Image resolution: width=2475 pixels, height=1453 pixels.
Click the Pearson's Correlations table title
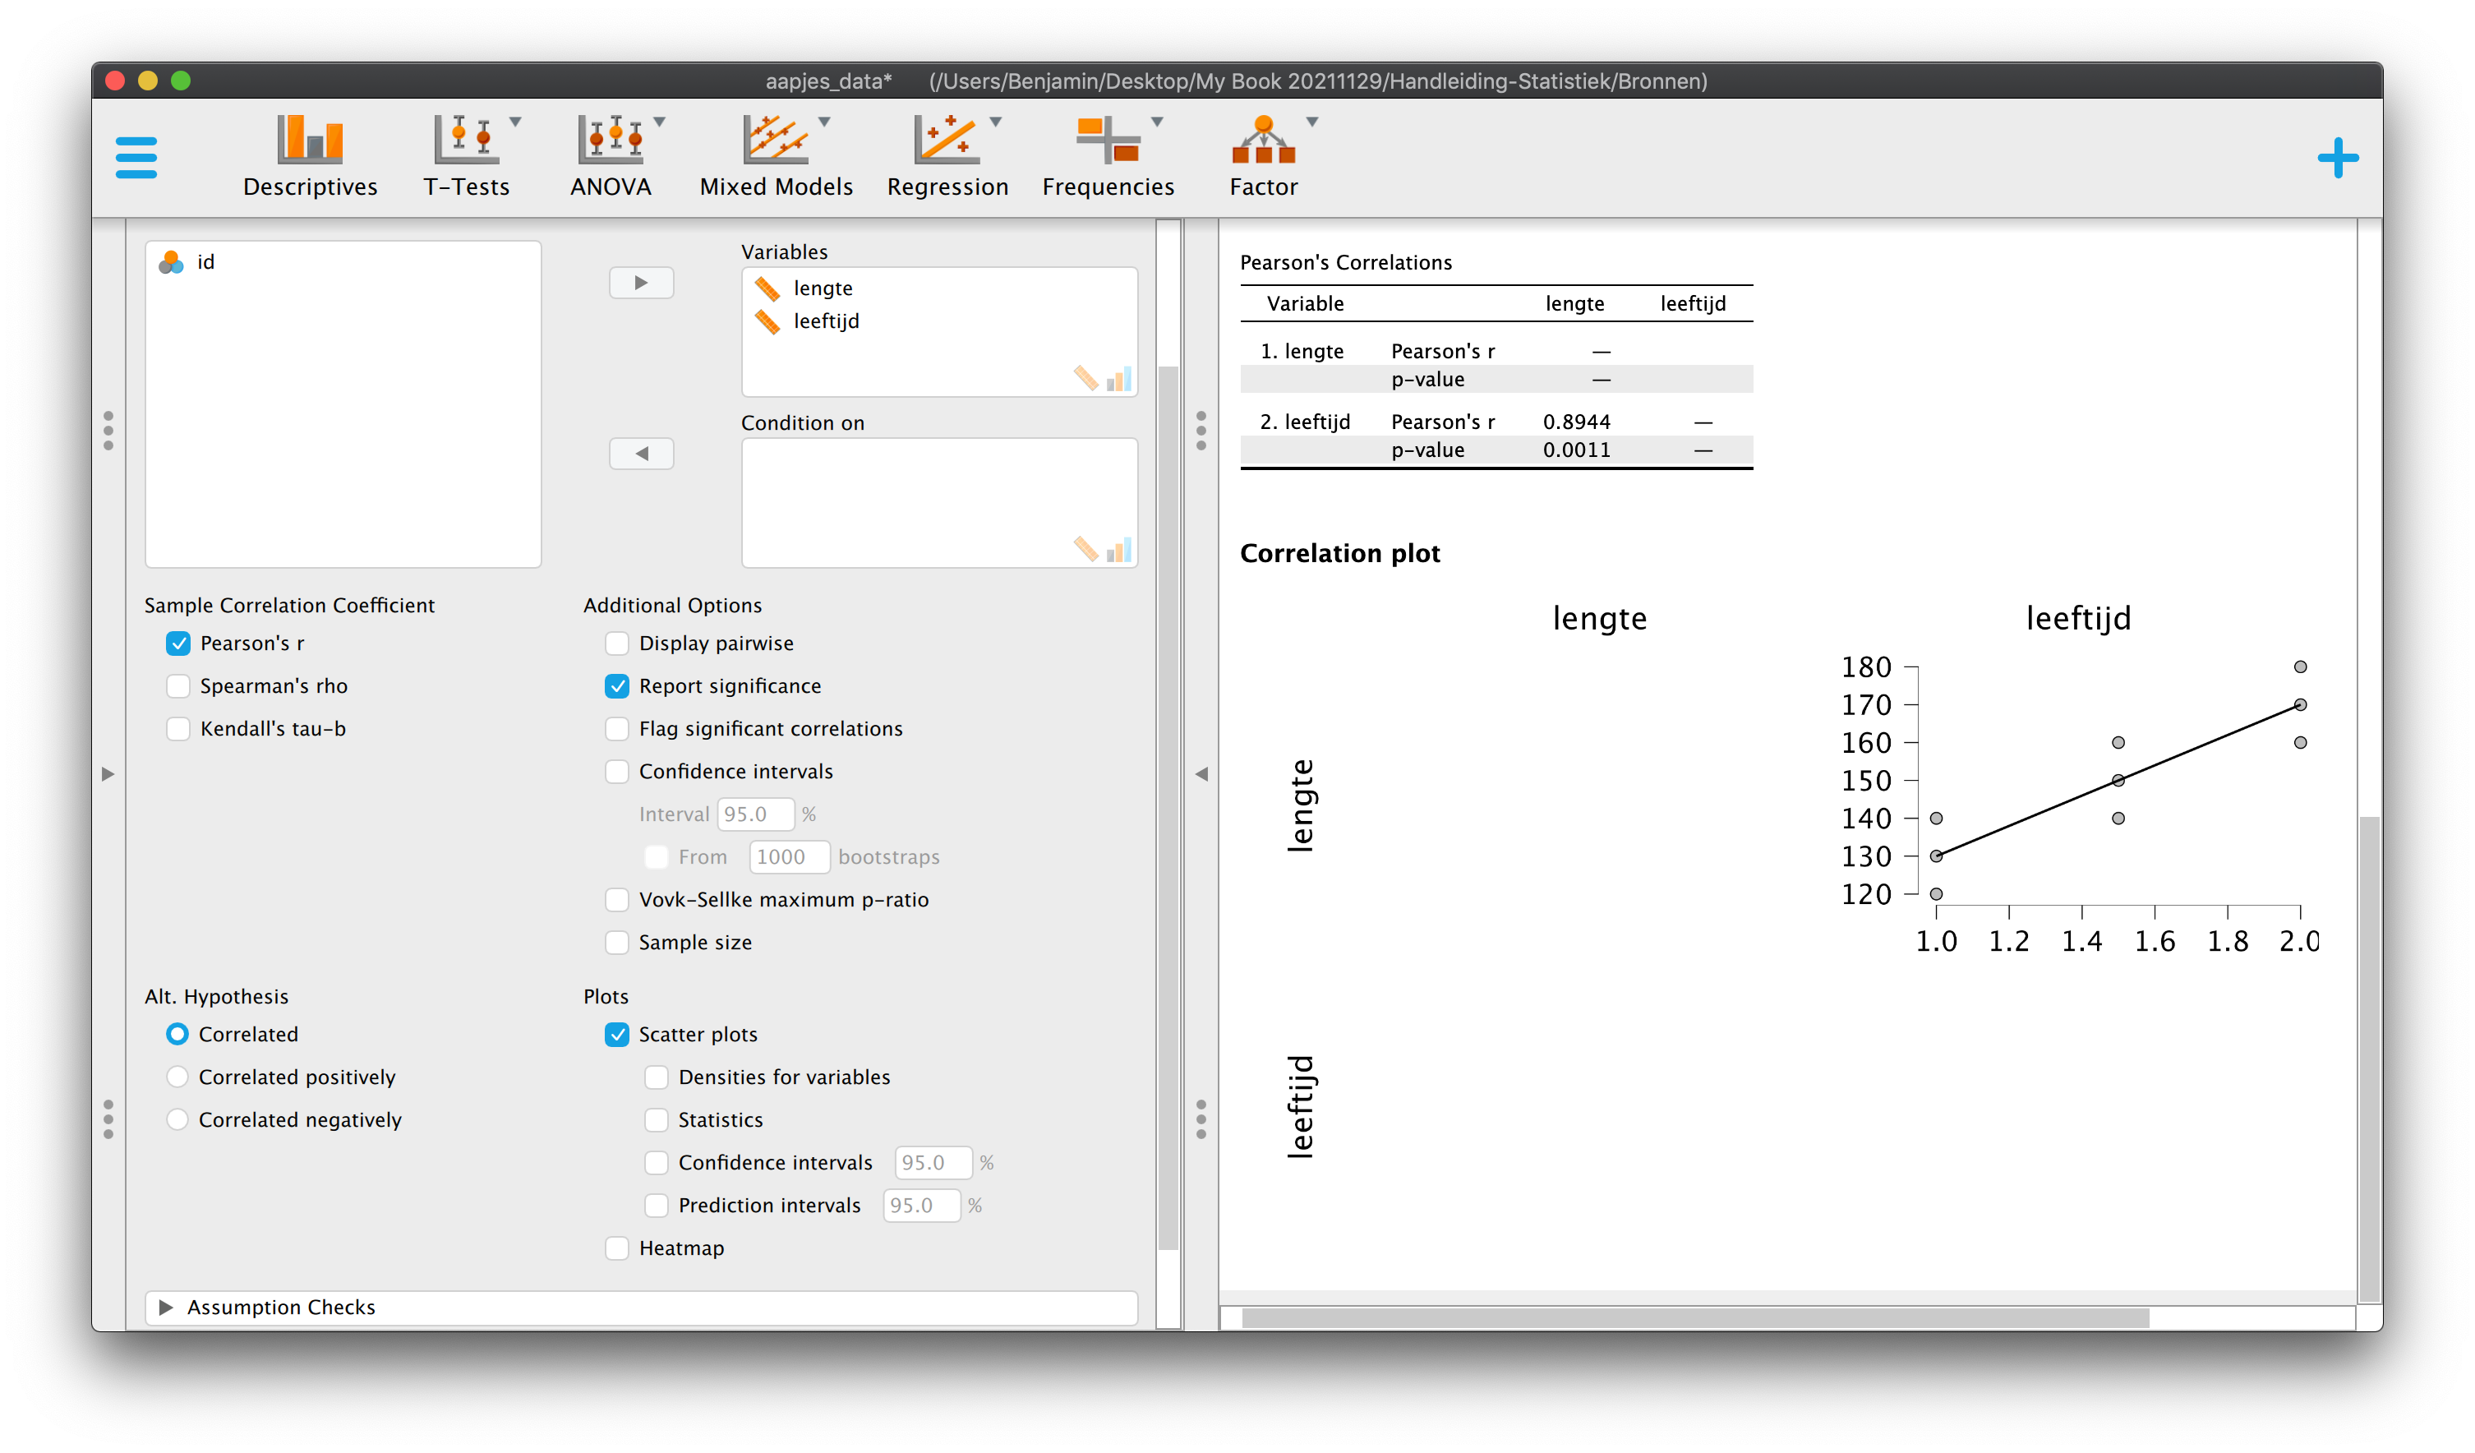click(1345, 263)
